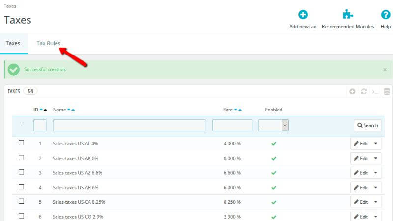This screenshot has height=221, width=393.
Task: Click the 2.900 % rate value
Action: (x=232, y=217)
